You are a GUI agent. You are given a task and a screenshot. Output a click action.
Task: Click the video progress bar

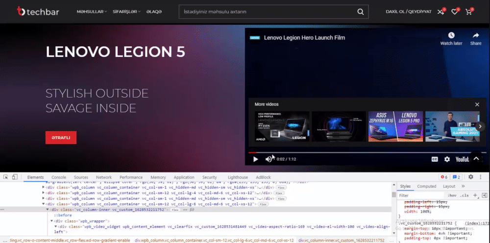(x=367, y=152)
